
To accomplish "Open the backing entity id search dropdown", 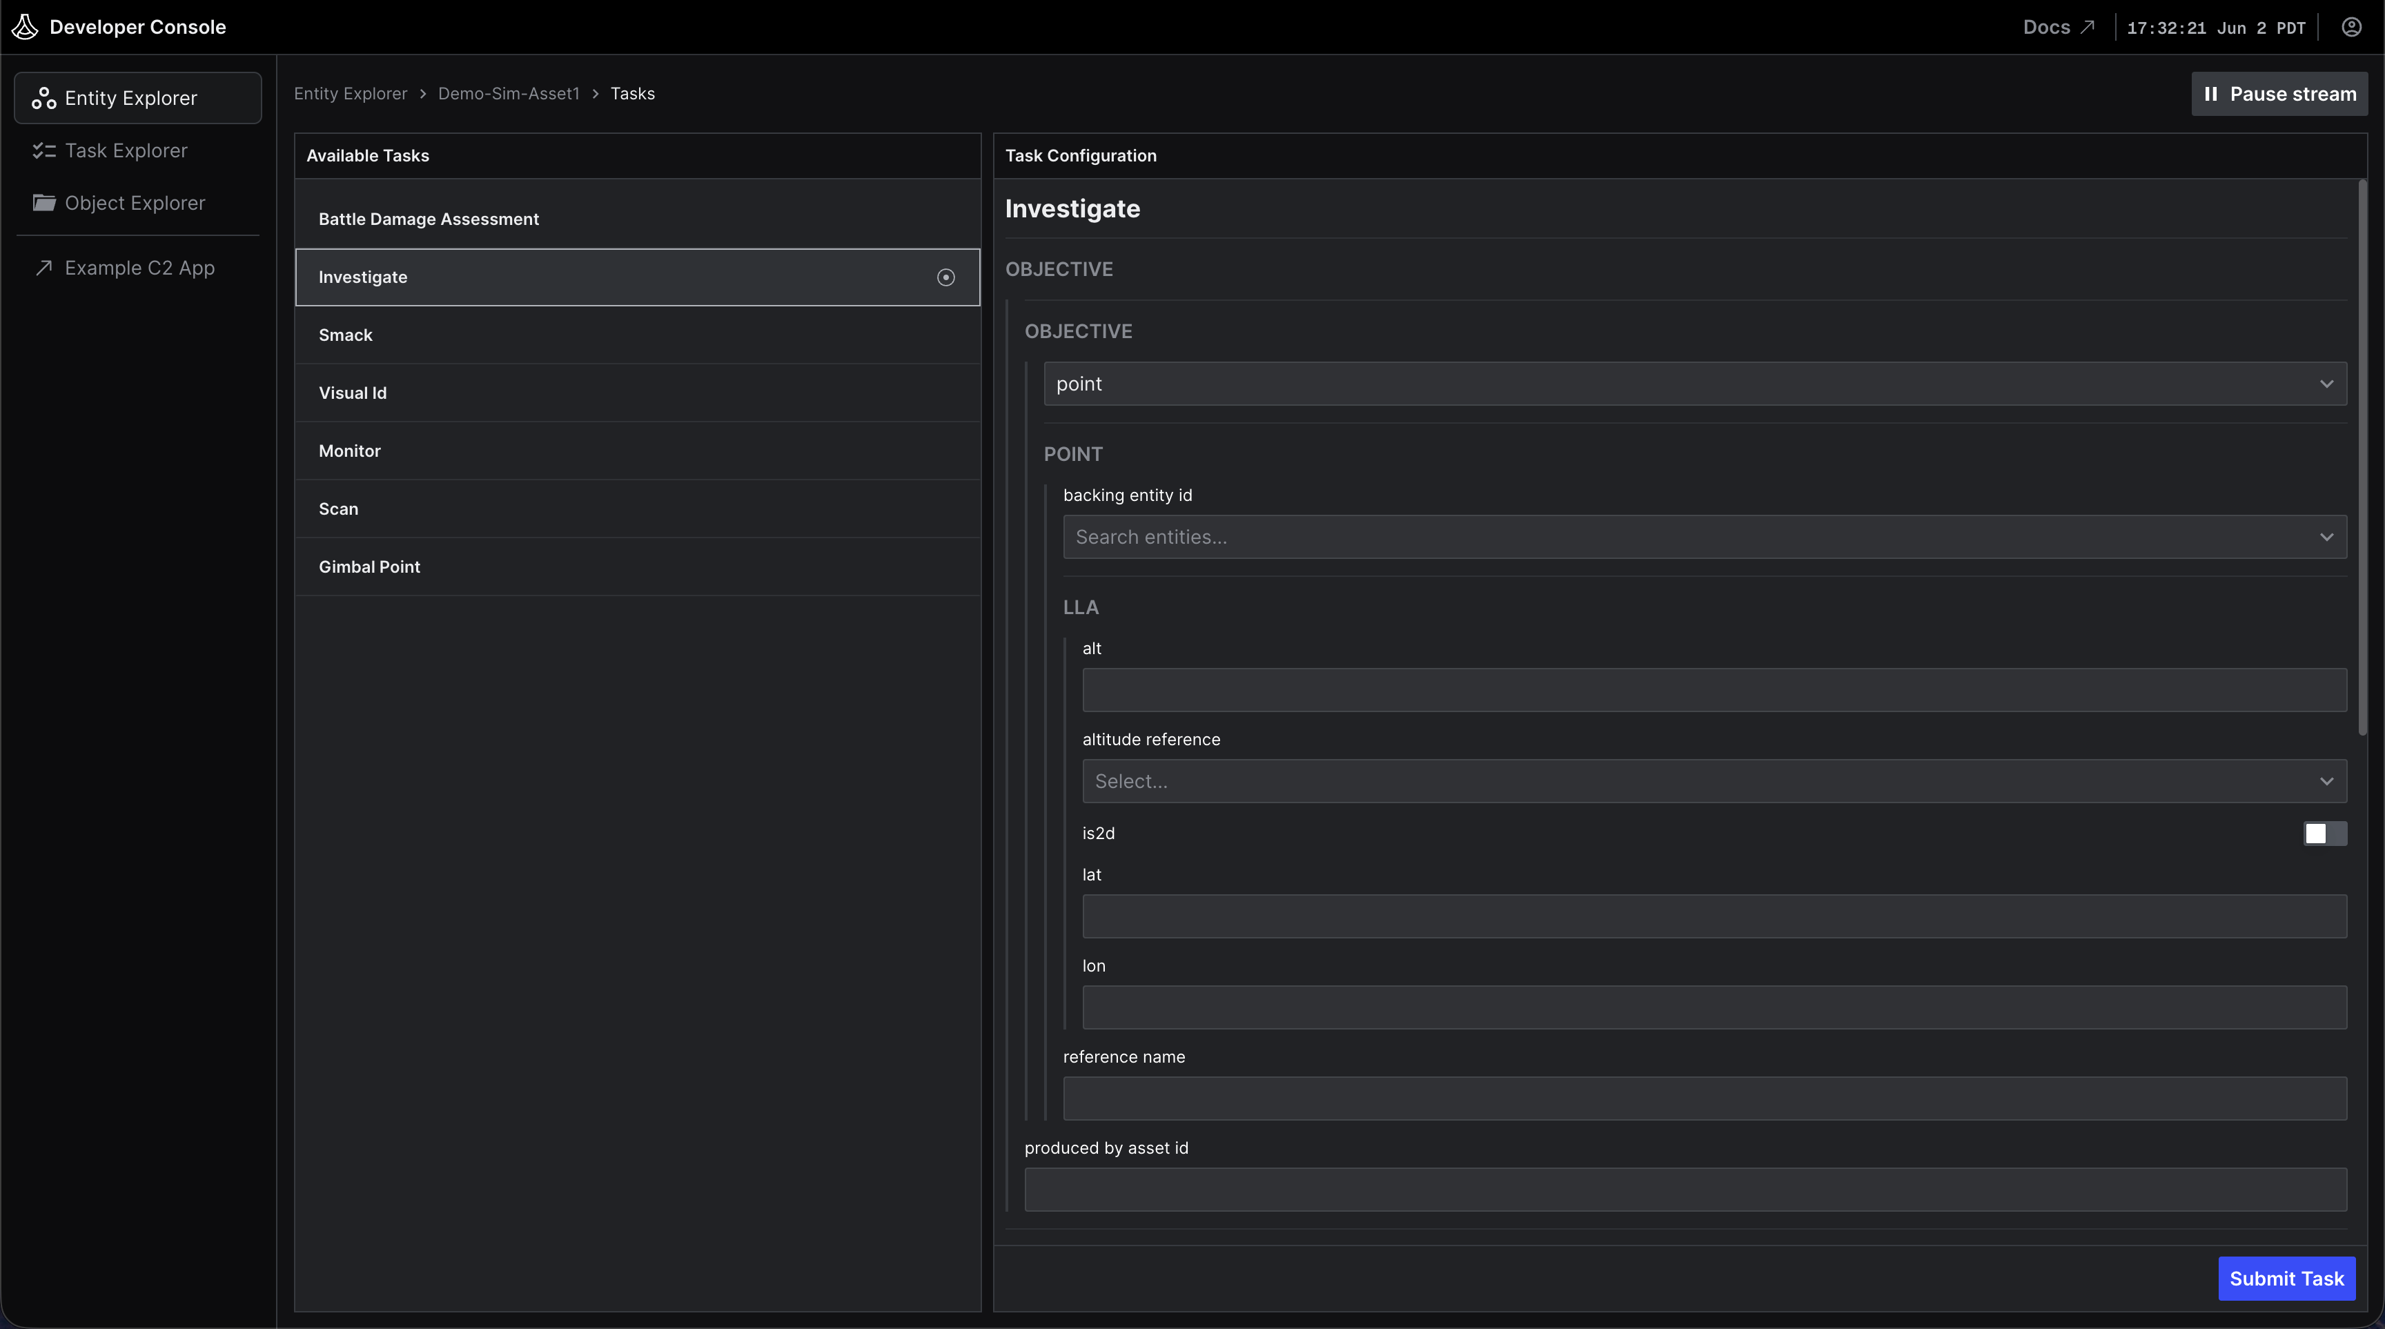I will pos(1705,537).
